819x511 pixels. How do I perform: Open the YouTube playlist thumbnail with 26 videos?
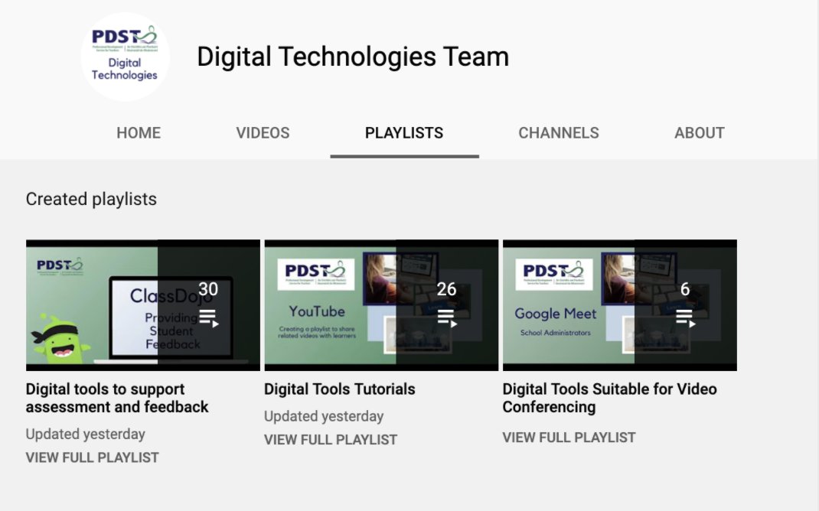(x=381, y=305)
